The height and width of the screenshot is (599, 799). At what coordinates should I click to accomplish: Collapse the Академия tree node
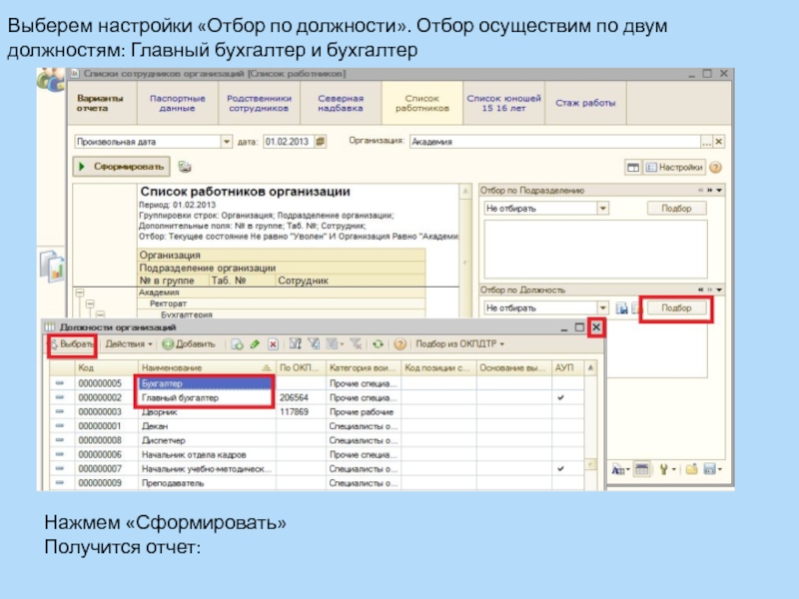click(x=78, y=293)
